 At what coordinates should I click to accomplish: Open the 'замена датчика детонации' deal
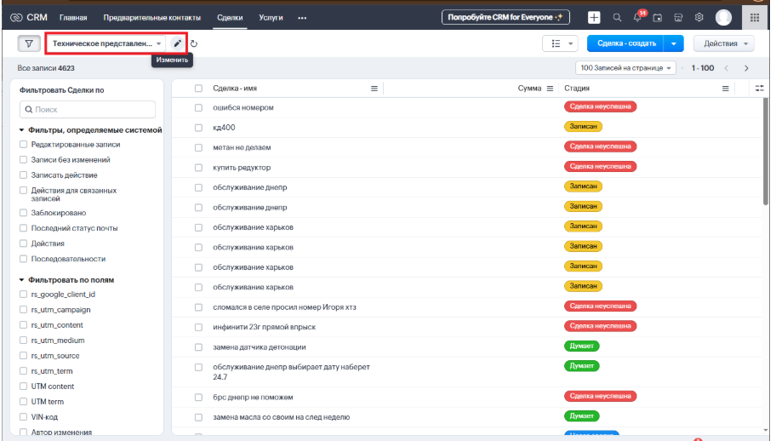tap(259, 347)
